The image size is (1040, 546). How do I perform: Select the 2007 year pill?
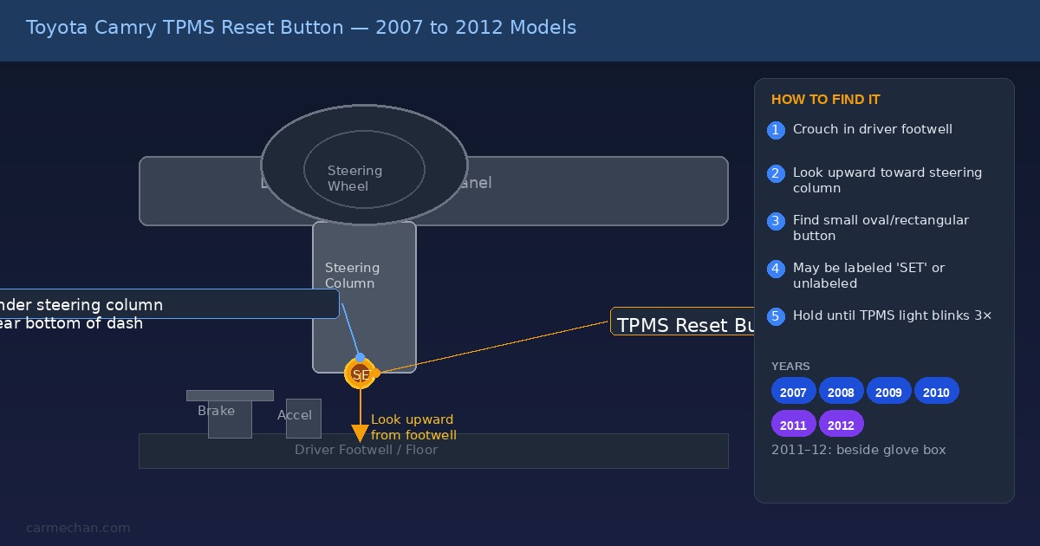click(x=793, y=392)
